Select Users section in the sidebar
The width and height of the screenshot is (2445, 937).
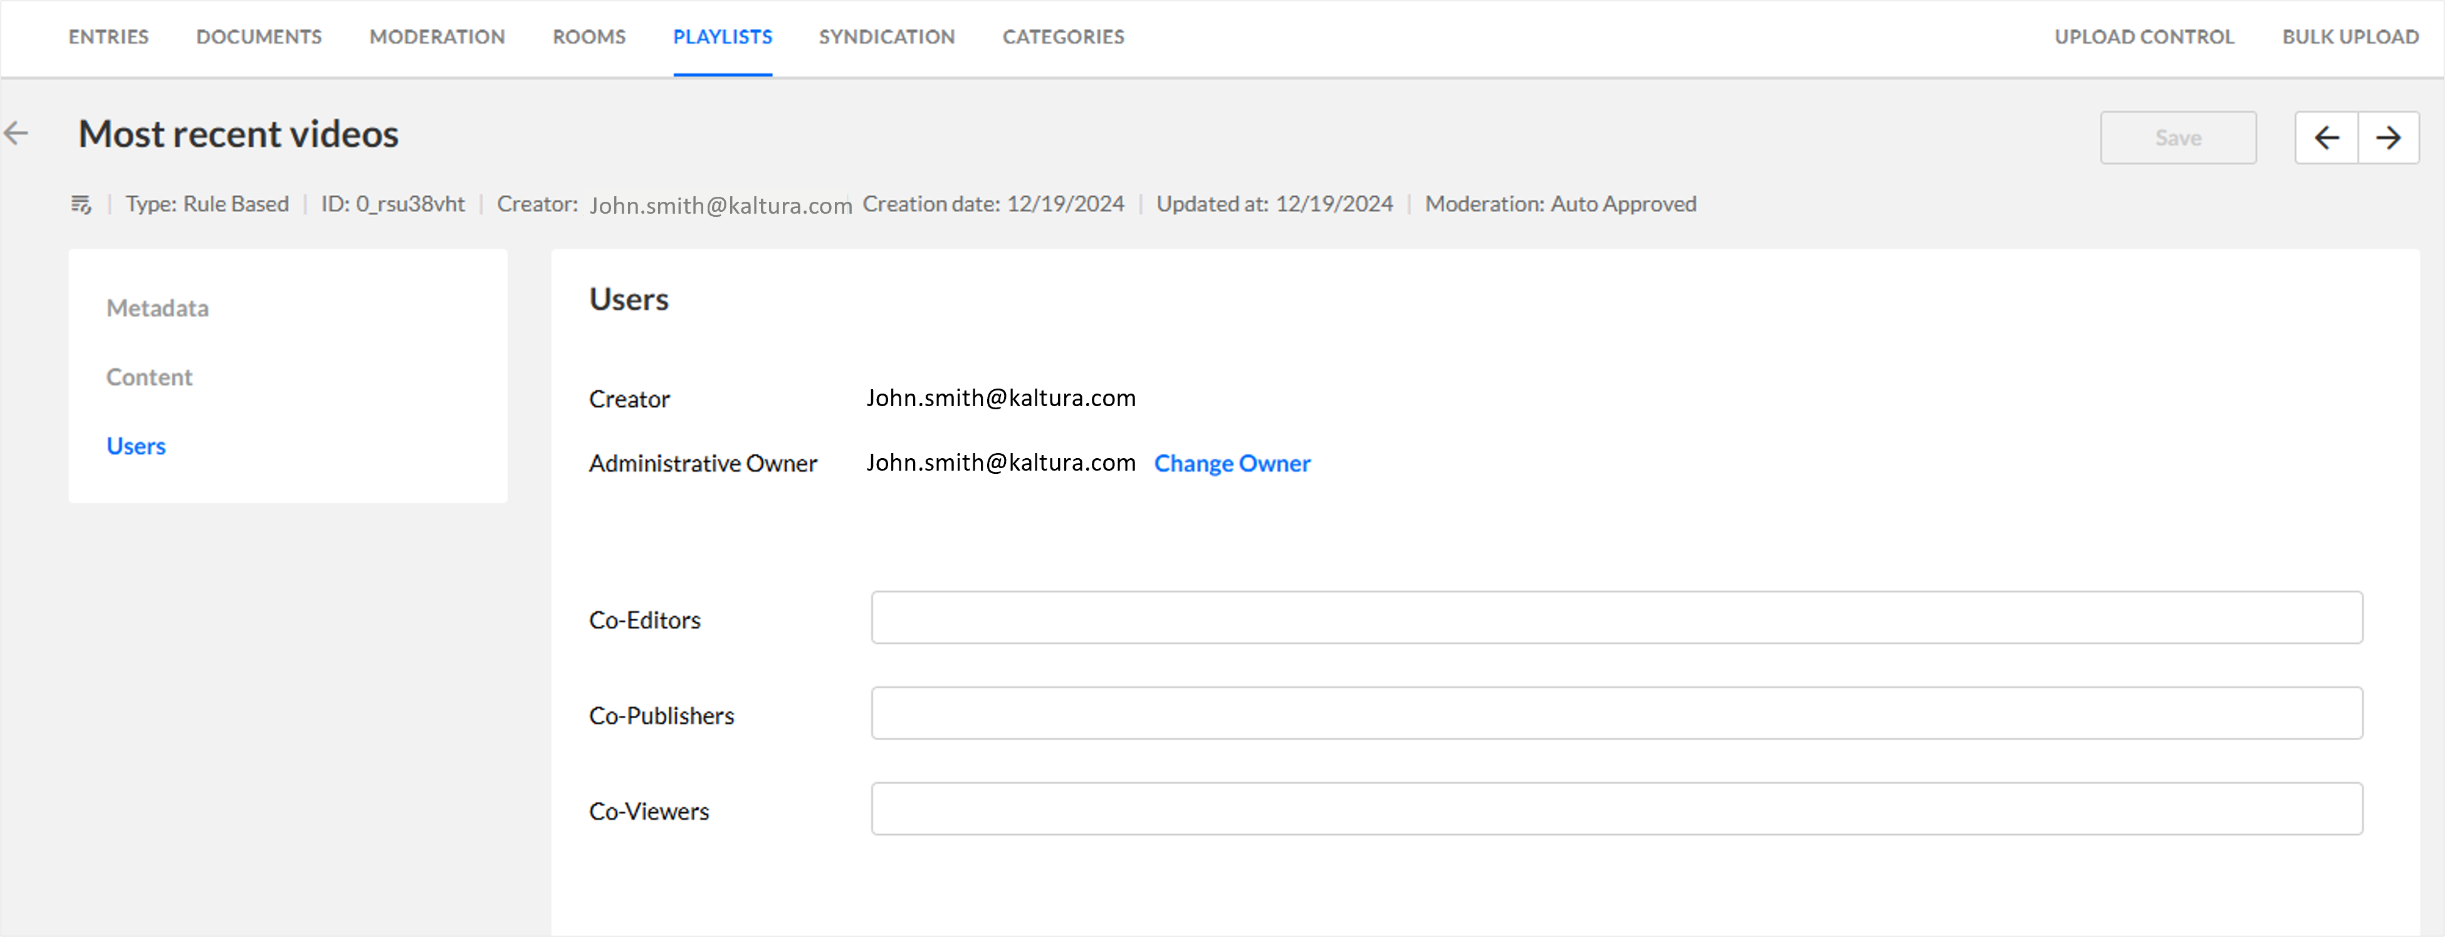point(136,446)
